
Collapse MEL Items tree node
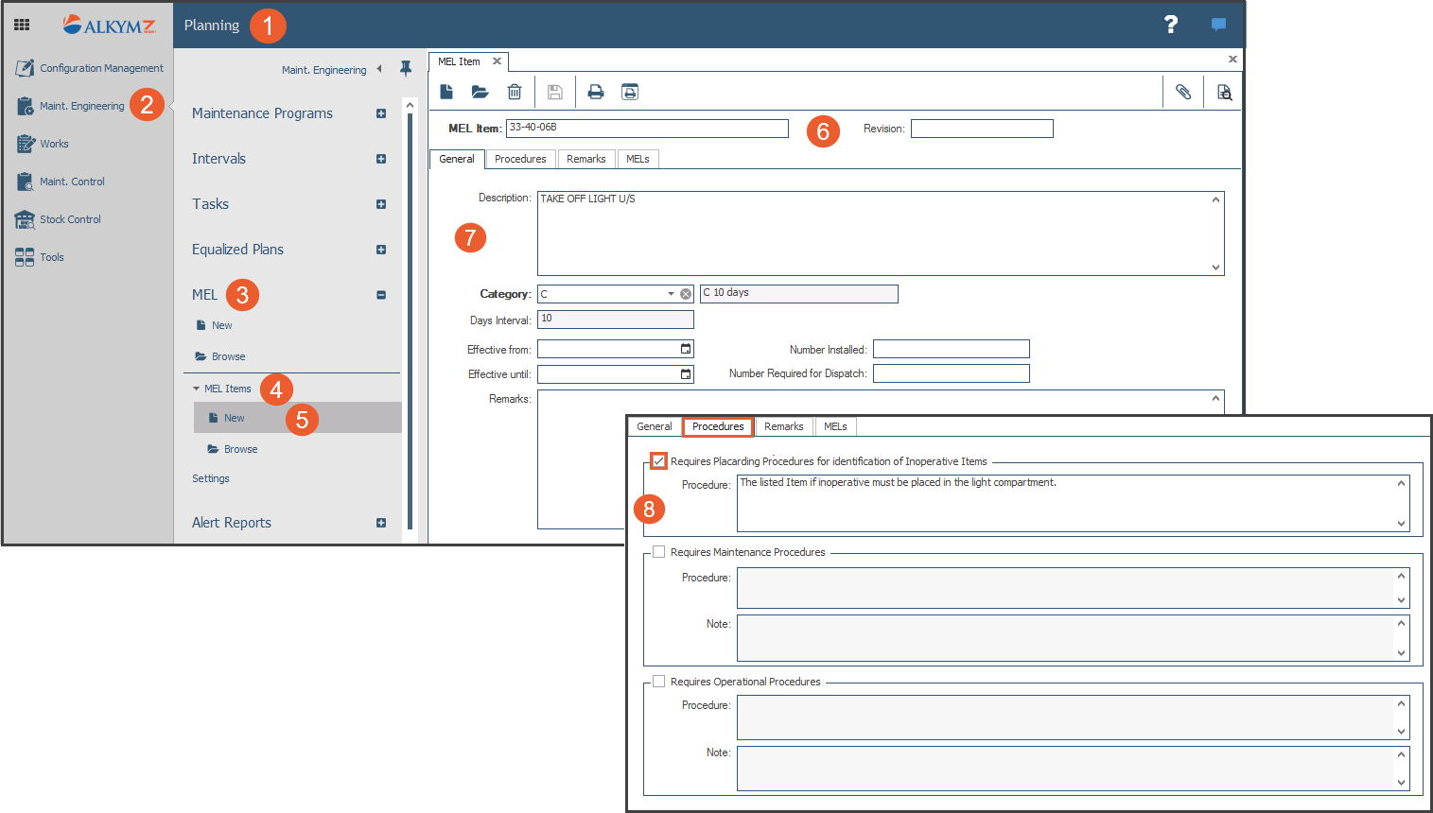(196, 389)
